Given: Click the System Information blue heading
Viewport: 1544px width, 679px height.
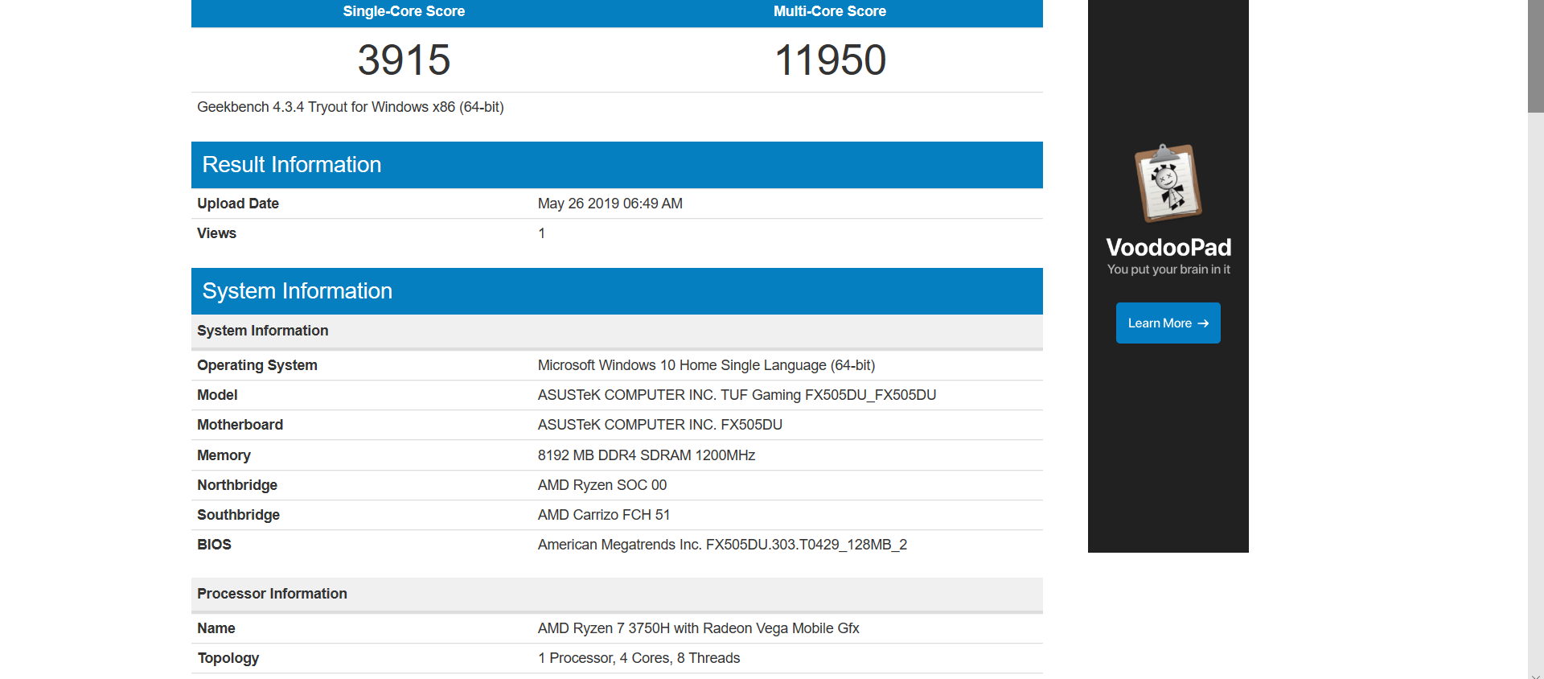Looking at the screenshot, I should 298,291.
